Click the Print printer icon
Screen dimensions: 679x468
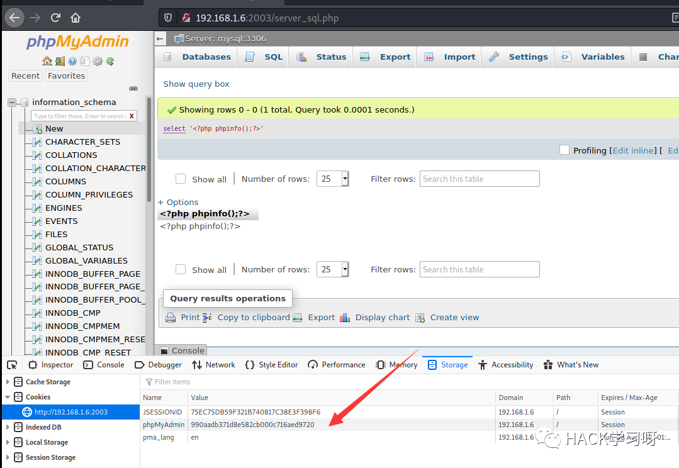point(171,317)
